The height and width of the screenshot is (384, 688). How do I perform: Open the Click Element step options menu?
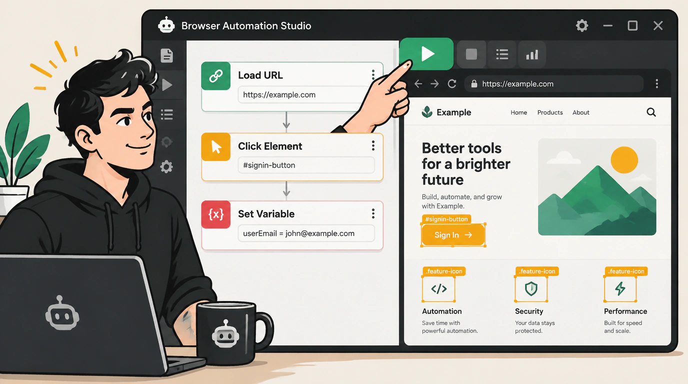[x=373, y=145]
